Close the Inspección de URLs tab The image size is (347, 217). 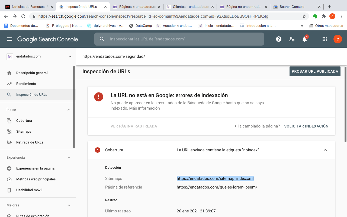click(106, 7)
